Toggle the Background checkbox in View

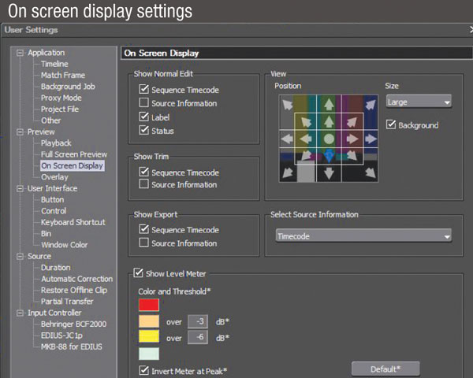click(391, 124)
